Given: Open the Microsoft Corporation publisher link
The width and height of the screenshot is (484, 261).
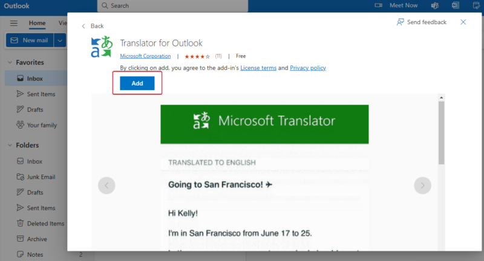Looking at the screenshot, I should pos(145,56).
